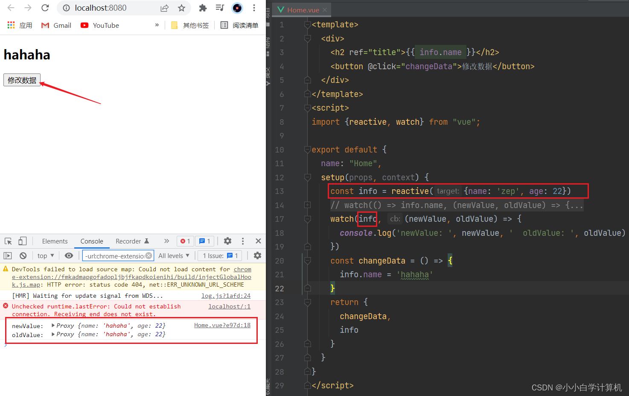Share this page from address bar
629x396 pixels.
(x=165, y=8)
